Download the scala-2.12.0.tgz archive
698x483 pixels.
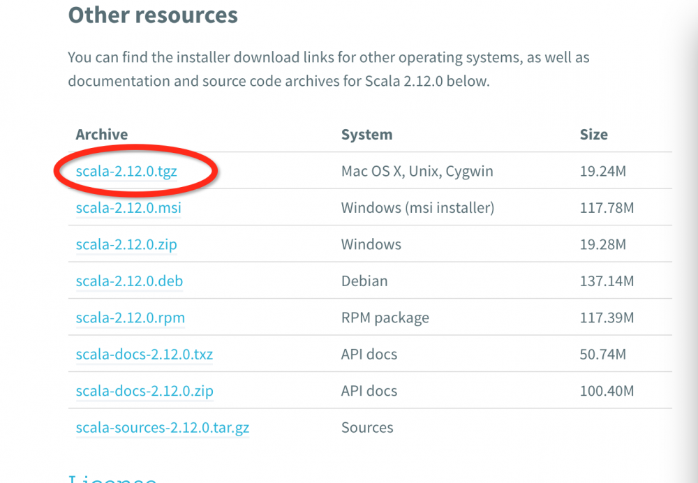pos(126,171)
